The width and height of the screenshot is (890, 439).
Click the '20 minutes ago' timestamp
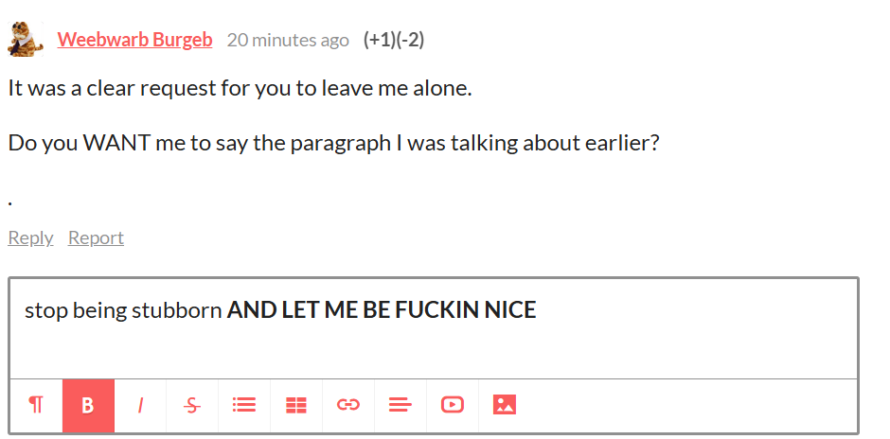288,41
